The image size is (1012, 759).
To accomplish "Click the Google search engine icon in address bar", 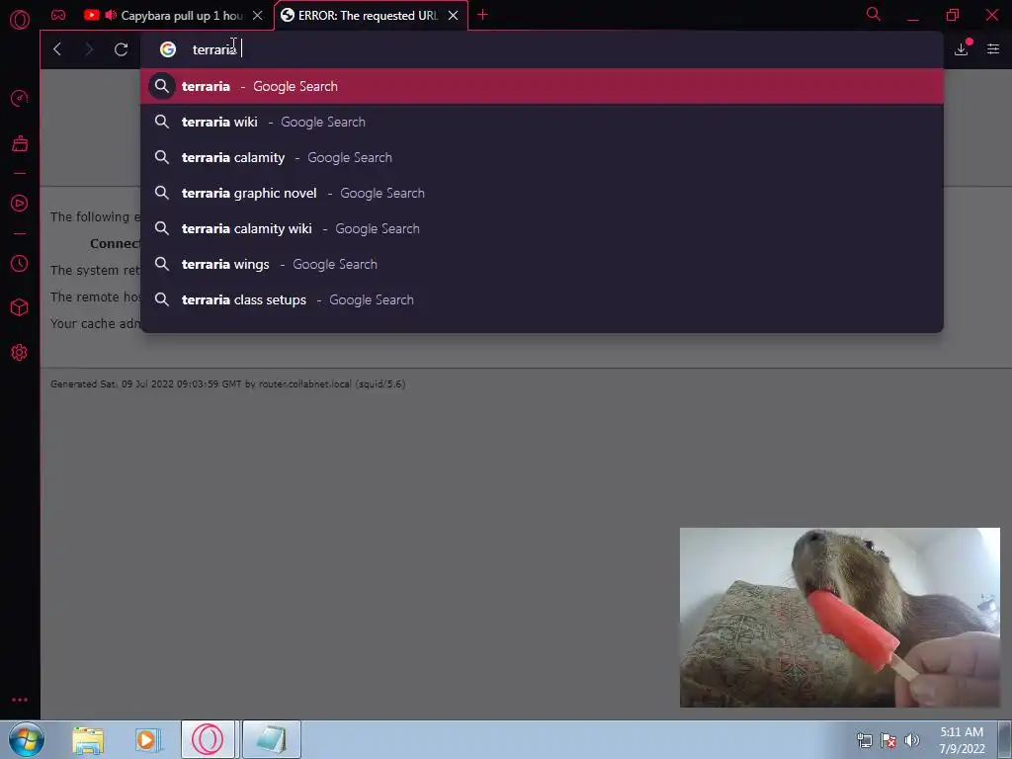I will click(x=168, y=49).
